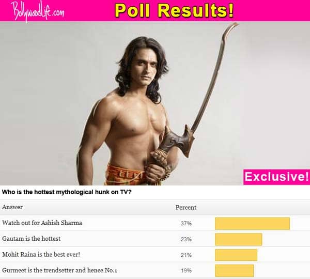
Task: Click the 21% percentage value
Action: (x=186, y=255)
